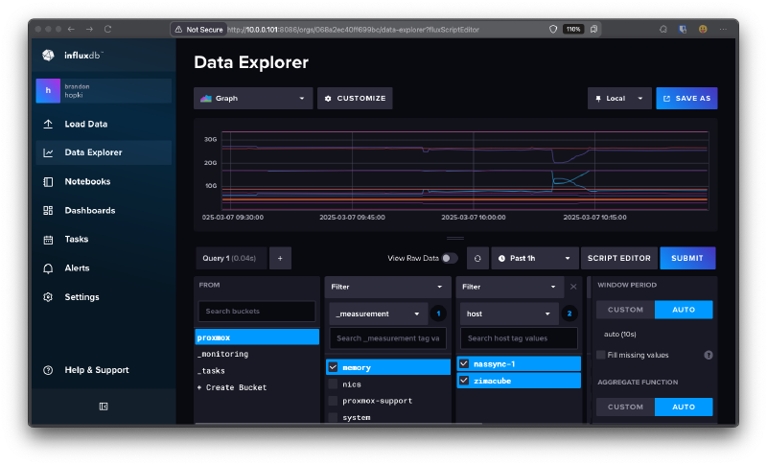Open Tasks calendar icon
767x465 pixels.
48,240
